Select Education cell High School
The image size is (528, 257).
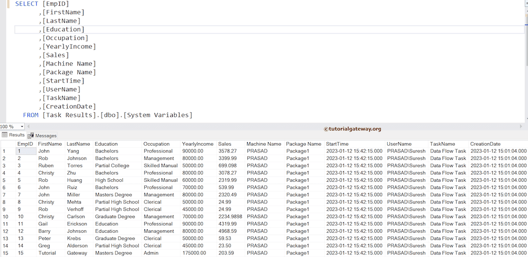pyautogui.click(x=118, y=180)
